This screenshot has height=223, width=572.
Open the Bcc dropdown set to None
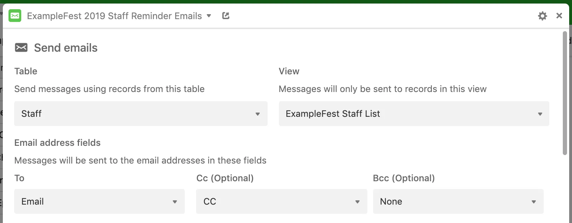coord(458,201)
